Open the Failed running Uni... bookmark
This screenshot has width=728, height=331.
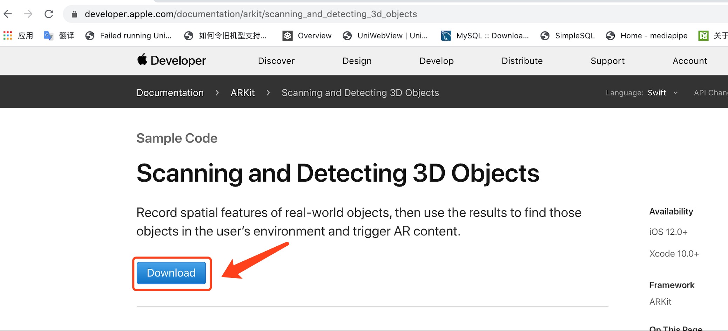pos(128,35)
